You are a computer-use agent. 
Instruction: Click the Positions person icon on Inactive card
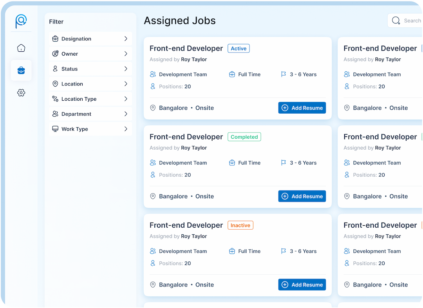pos(153,263)
